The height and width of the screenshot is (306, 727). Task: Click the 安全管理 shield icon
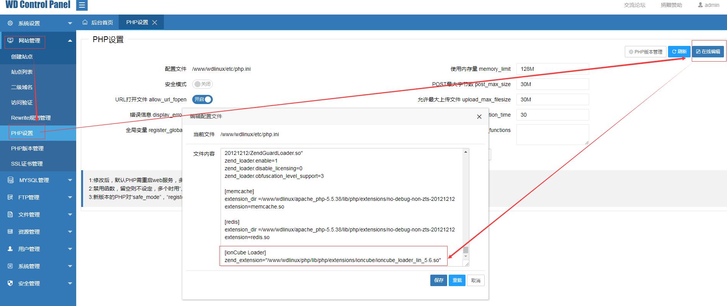[x=10, y=283]
